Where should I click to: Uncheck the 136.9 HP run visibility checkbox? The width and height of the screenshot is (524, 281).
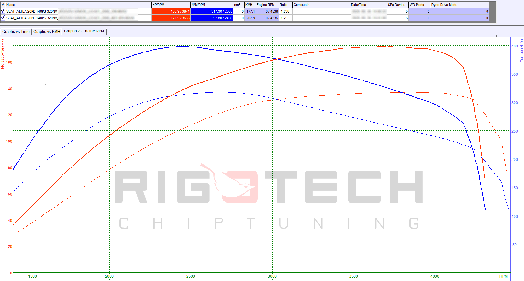point(3,11)
